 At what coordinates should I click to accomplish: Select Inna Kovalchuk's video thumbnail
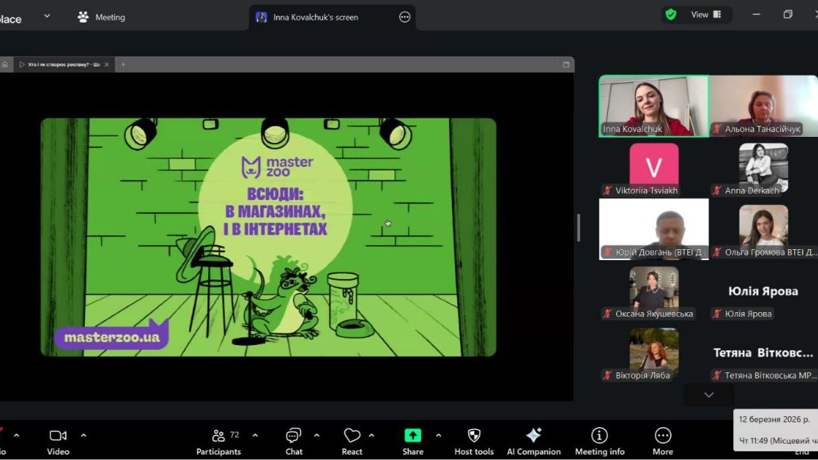(x=654, y=106)
